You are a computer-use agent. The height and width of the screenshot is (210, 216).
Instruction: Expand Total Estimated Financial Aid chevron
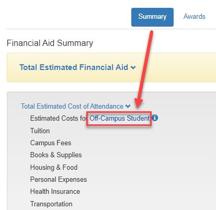(133, 67)
